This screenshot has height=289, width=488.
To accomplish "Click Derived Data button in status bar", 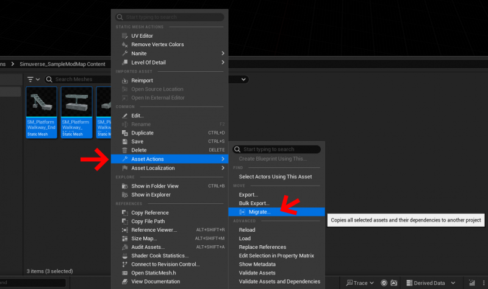I will click(431, 283).
